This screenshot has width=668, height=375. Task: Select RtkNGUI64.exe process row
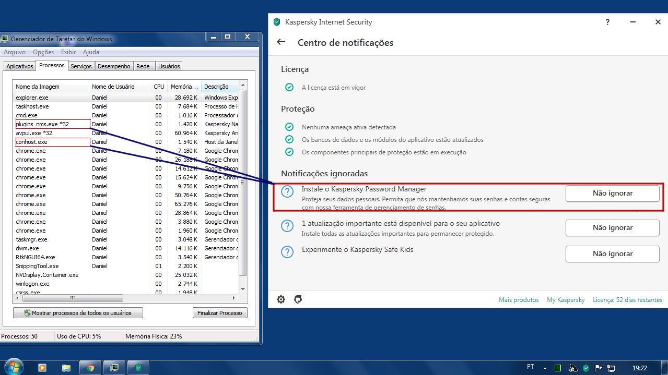click(x=126, y=257)
